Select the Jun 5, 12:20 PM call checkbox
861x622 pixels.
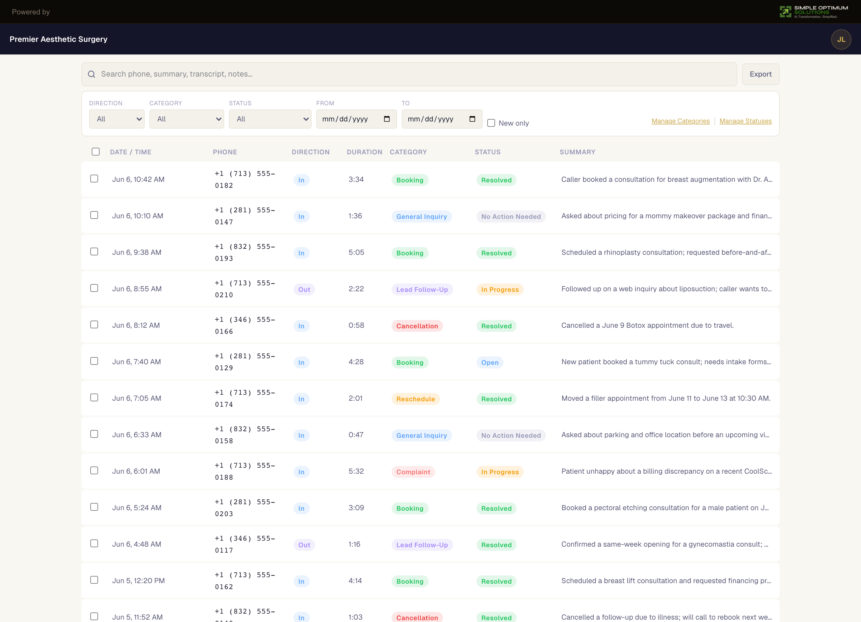pos(94,580)
